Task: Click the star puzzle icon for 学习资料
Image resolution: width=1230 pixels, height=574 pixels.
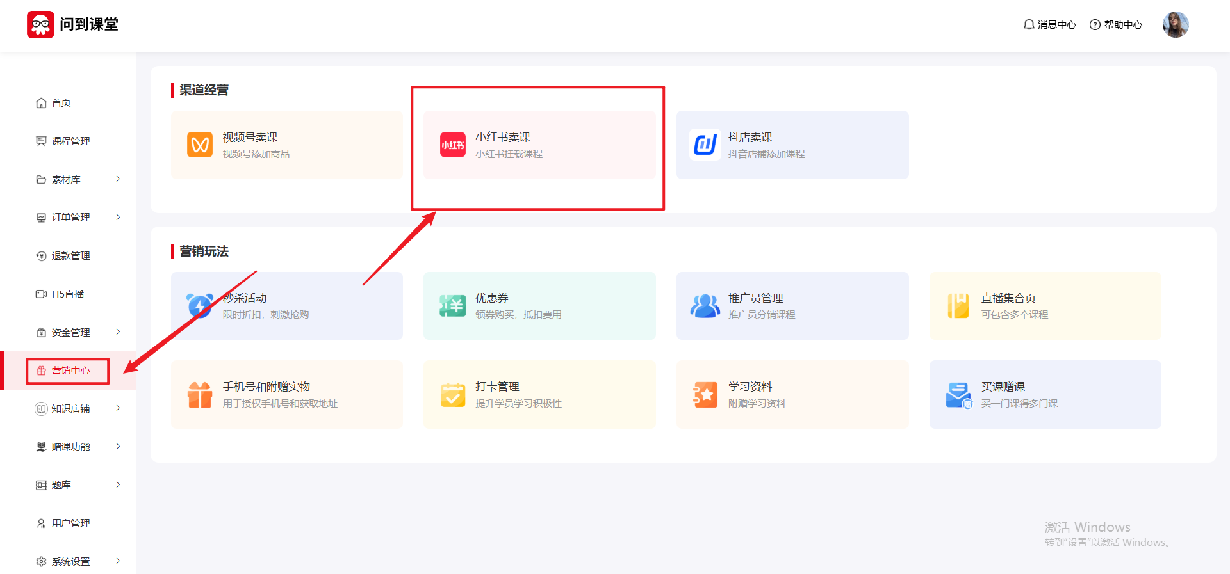Action: click(x=705, y=395)
